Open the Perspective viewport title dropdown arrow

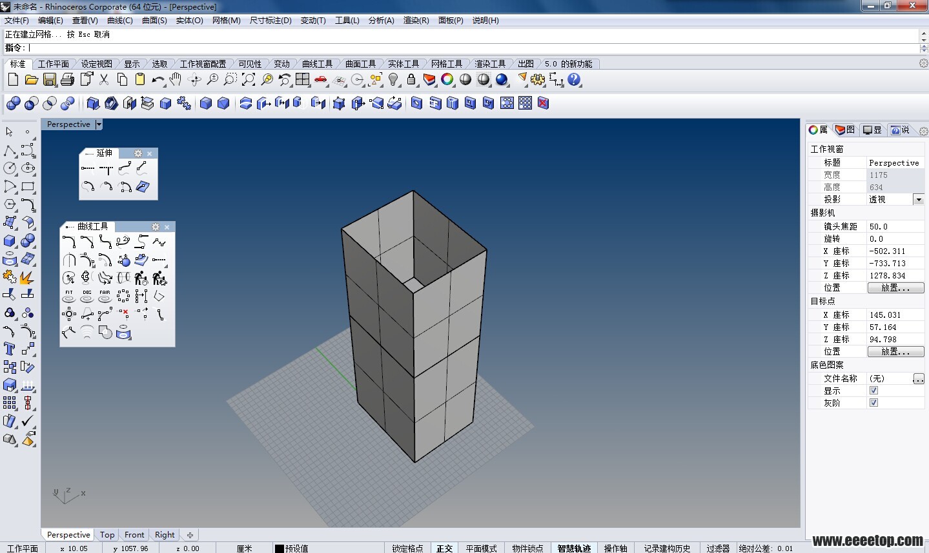[99, 124]
